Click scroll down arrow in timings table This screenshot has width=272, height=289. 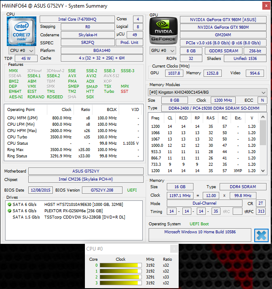click(263, 171)
